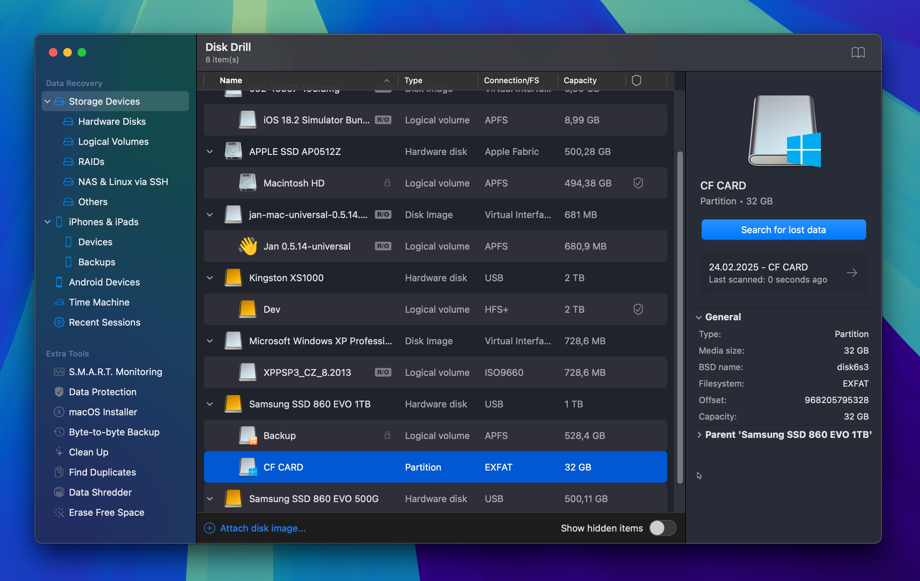The width and height of the screenshot is (920, 581).
Task: Click the protection shield column header
Action: [636, 80]
